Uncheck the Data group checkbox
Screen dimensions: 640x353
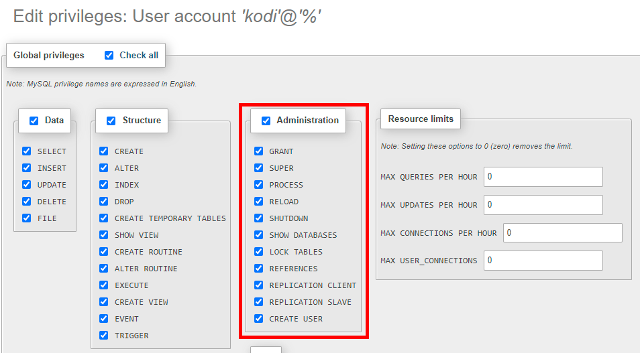pyautogui.click(x=34, y=121)
